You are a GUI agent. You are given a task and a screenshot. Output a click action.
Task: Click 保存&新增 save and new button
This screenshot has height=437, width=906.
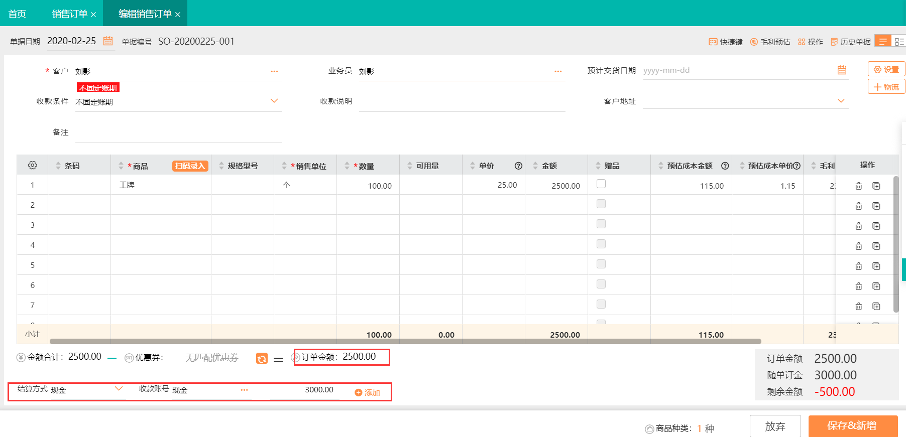pos(853,426)
